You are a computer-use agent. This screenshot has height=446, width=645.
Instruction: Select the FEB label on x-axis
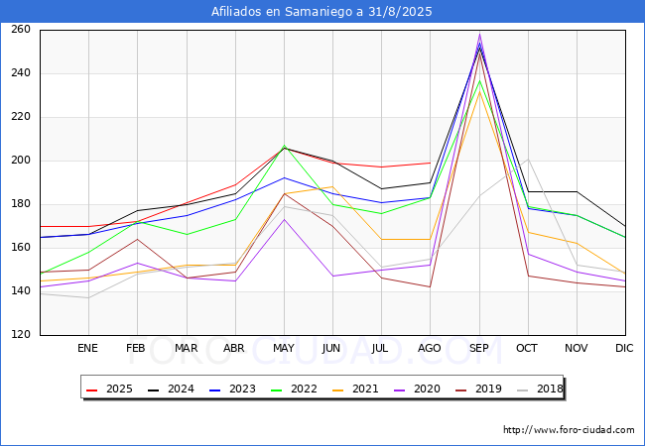[137, 349]
